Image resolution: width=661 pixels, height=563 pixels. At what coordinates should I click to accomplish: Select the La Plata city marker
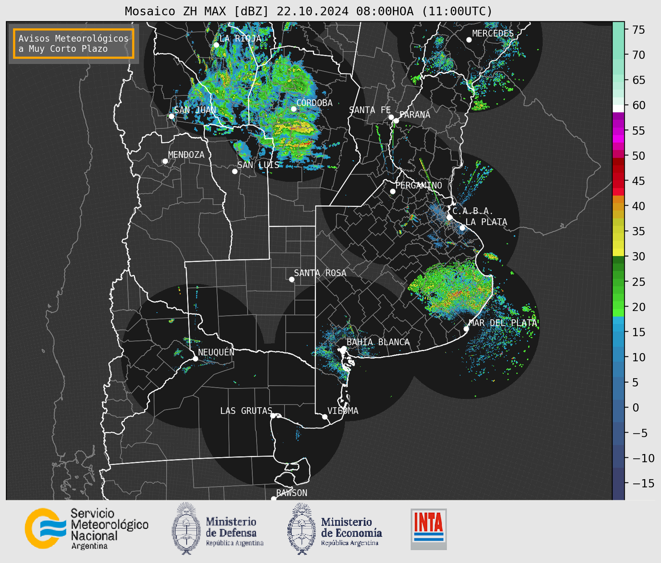coord(462,228)
